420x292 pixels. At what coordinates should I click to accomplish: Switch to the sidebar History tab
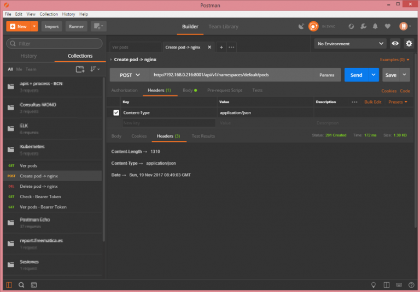tap(28, 56)
